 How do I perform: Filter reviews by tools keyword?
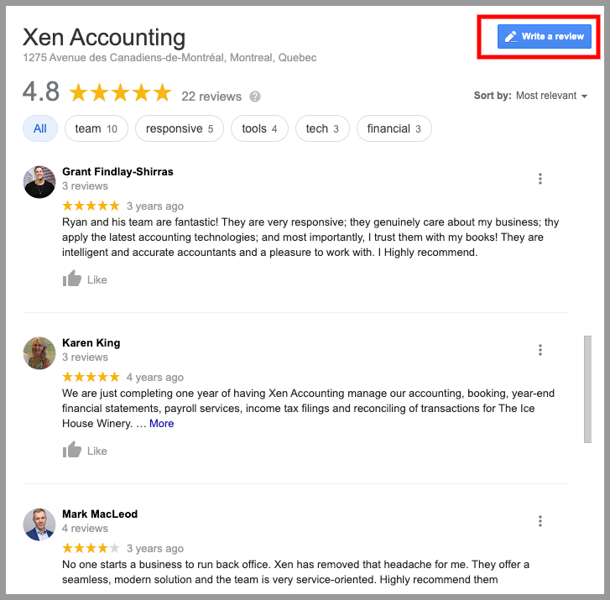coord(259,128)
